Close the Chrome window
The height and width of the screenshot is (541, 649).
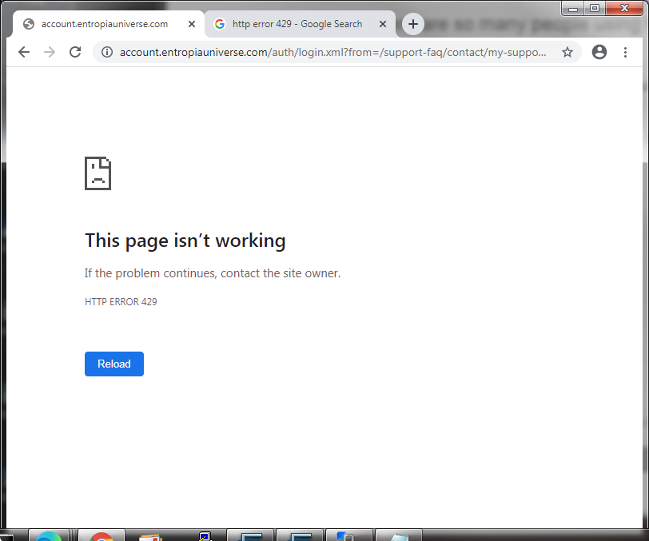(x=623, y=9)
